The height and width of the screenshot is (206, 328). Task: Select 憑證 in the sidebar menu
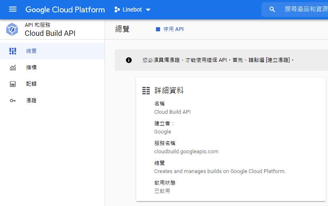coord(52,101)
